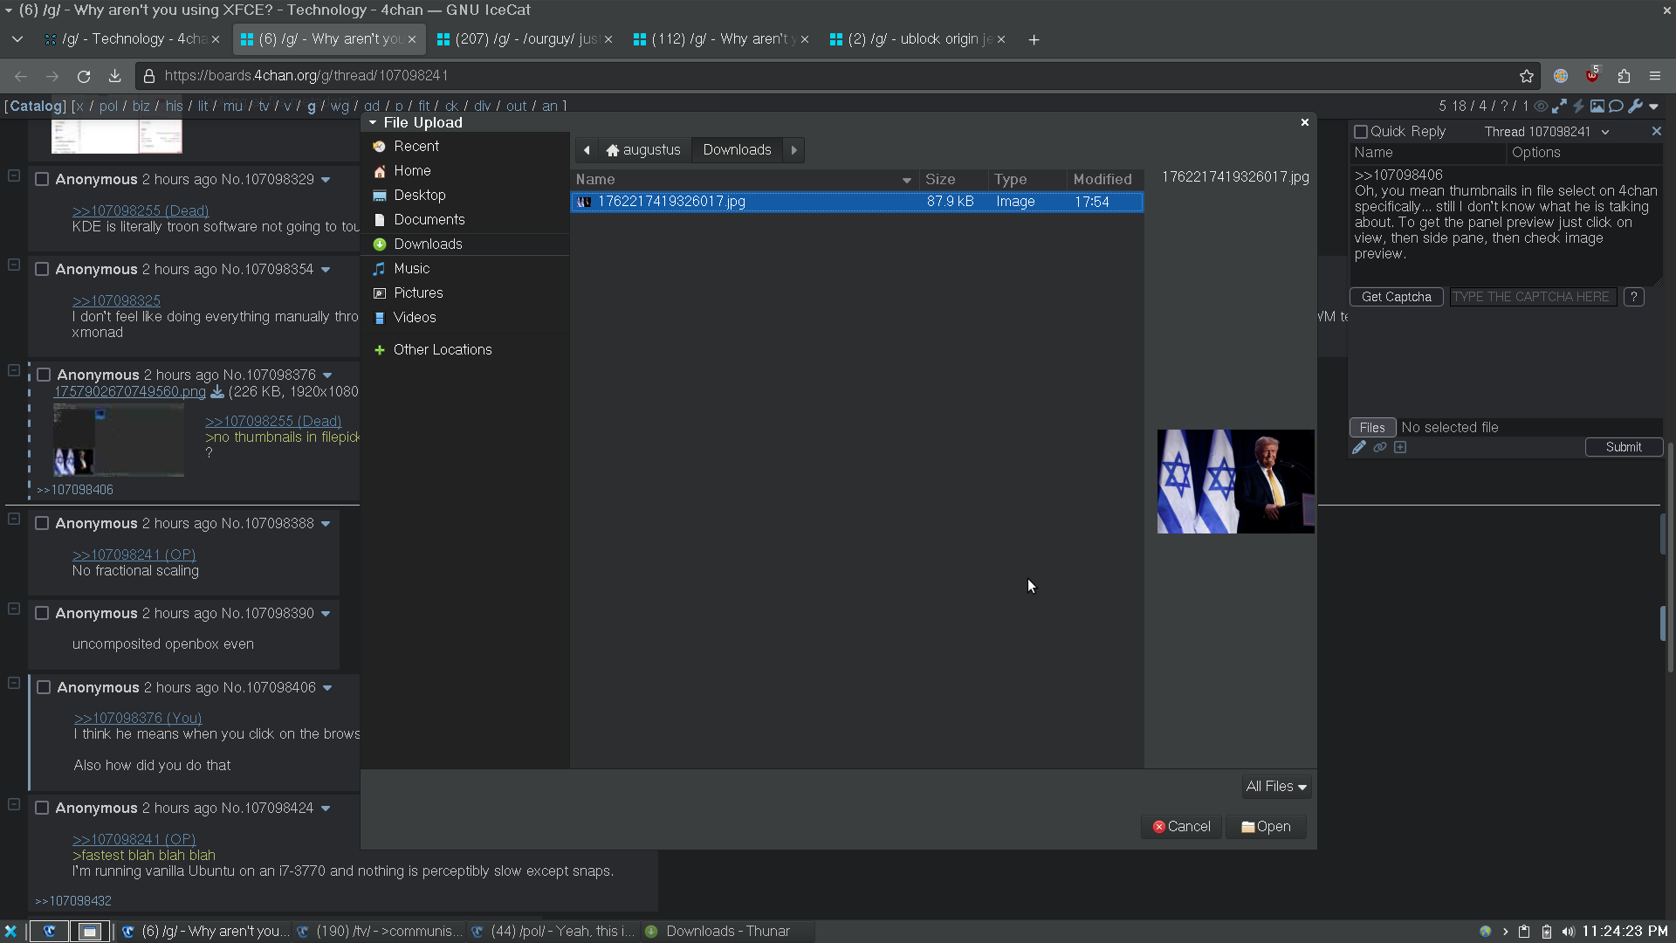
Task: Click the uBlock Origin extension icon
Action: coord(1592,76)
